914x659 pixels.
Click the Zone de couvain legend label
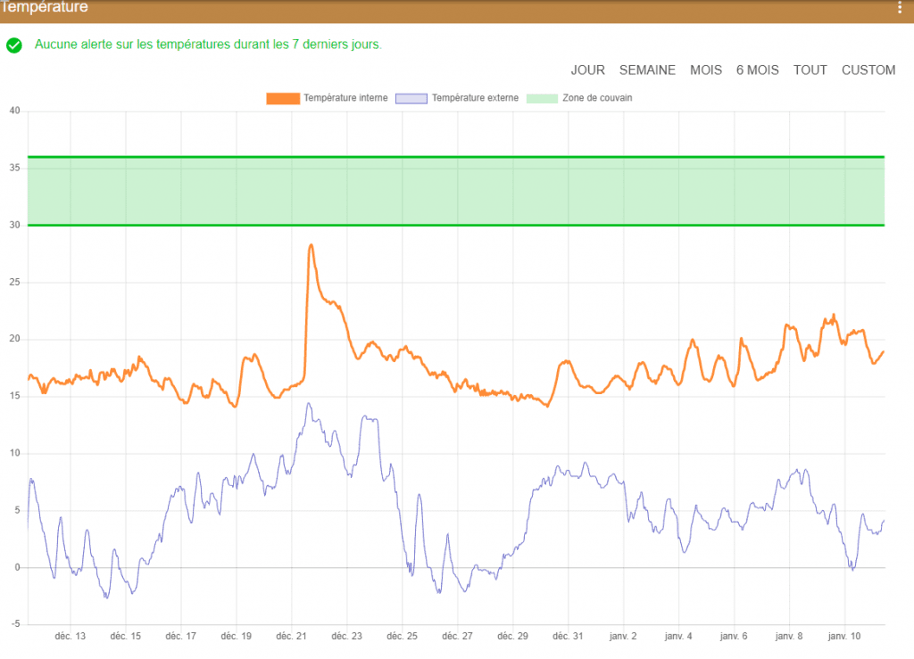597,98
